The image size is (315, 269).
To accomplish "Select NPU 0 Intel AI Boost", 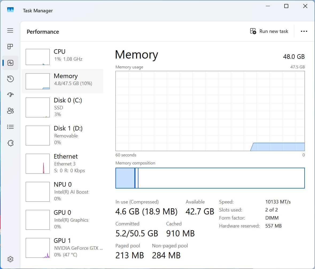I will click(x=62, y=191).
